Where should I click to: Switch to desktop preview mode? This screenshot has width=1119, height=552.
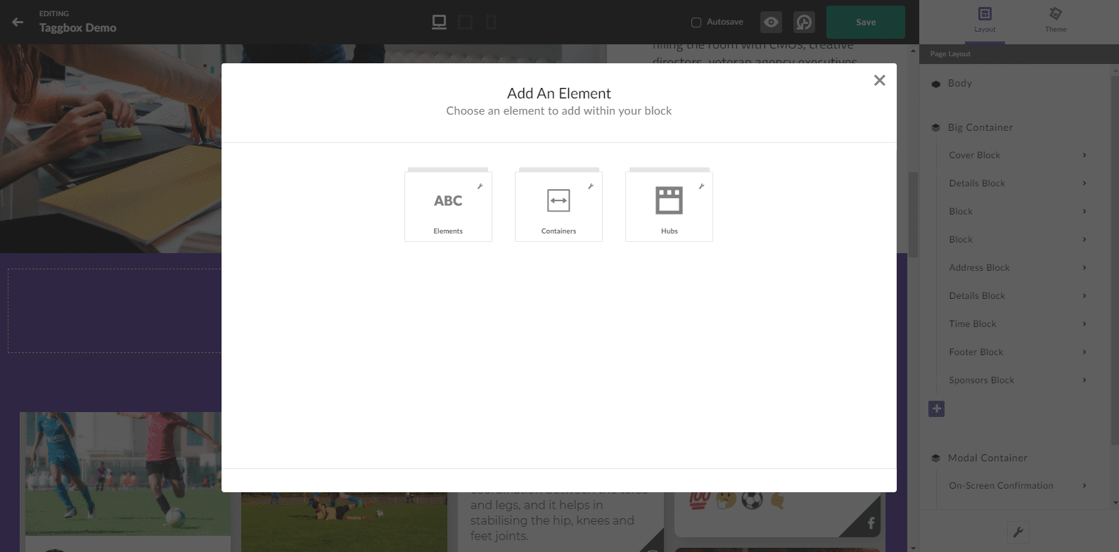(439, 23)
